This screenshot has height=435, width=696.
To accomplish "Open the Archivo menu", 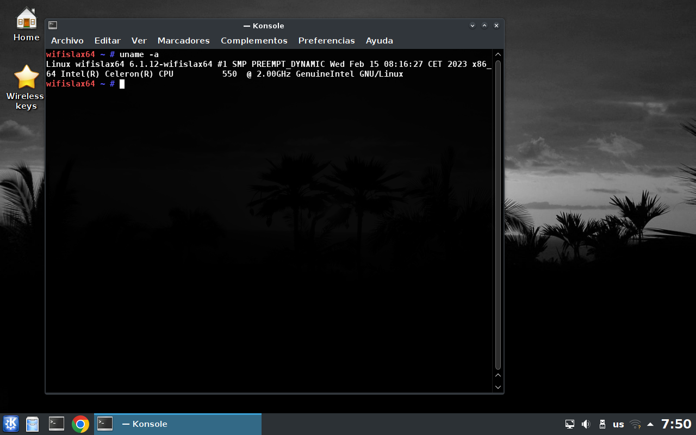I will 67,41.
